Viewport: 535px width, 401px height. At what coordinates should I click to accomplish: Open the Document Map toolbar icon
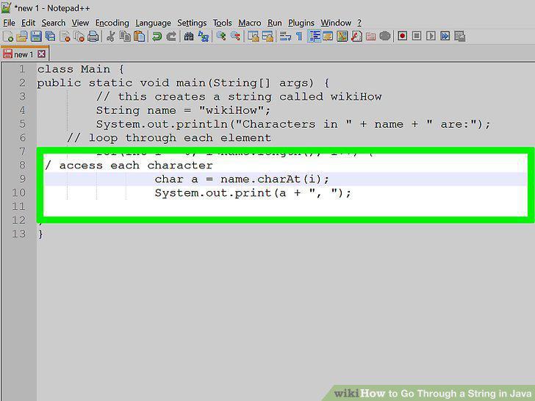click(x=342, y=36)
